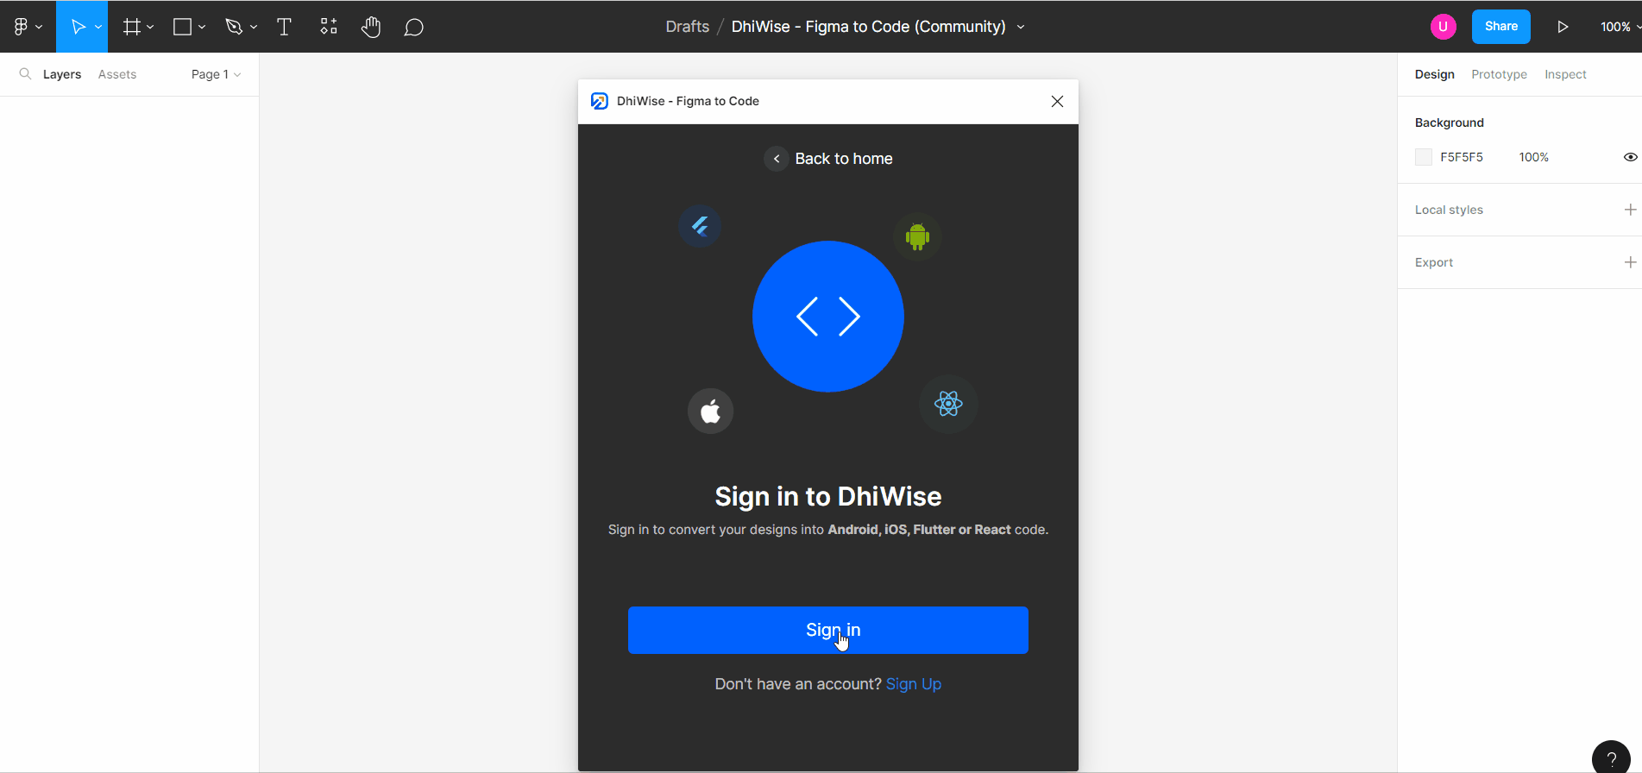Switch to the Layers tab
The height and width of the screenshot is (773, 1642).
62,74
